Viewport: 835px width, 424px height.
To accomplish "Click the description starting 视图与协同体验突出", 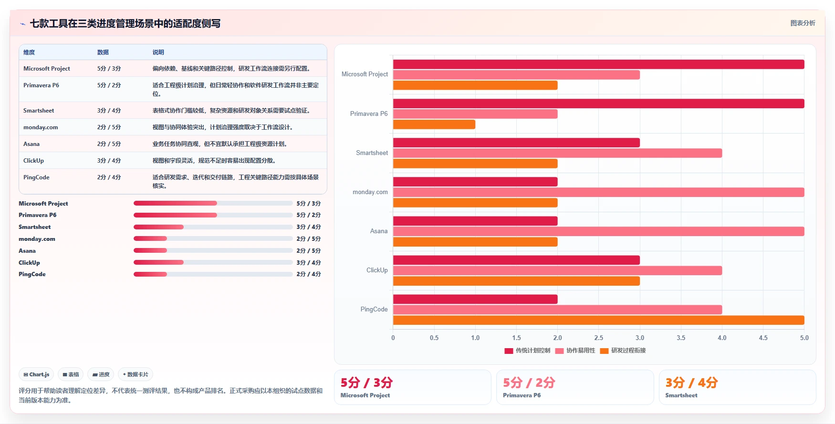I will point(223,127).
